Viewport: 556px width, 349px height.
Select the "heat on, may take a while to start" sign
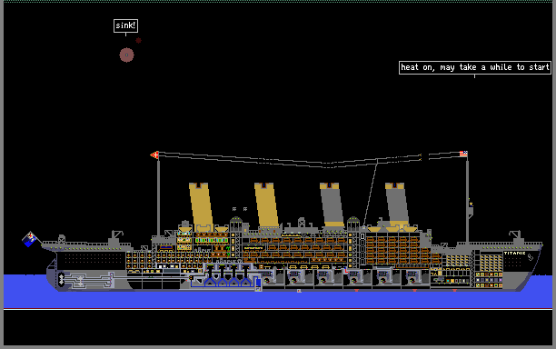click(475, 67)
